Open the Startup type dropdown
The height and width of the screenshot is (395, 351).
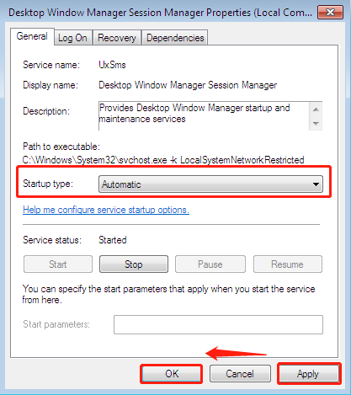pos(210,184)
